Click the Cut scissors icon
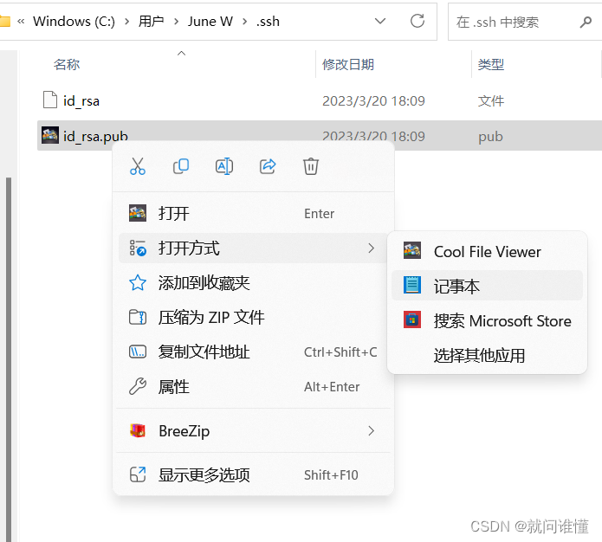Image resolution: width=602 pixels, height=542 pixels. 138,166
